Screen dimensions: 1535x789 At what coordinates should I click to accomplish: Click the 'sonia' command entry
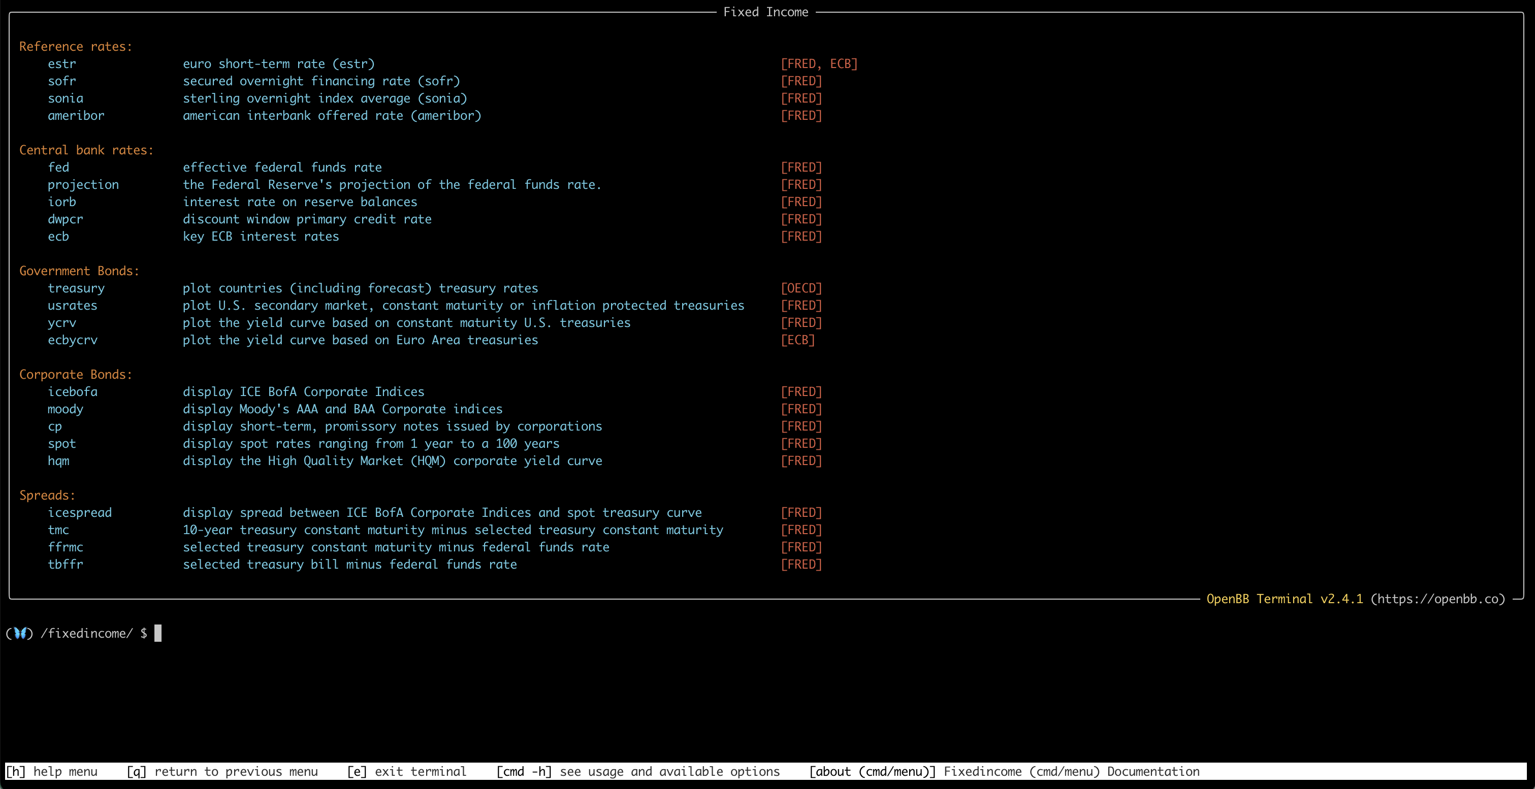(x=66, y=98)
